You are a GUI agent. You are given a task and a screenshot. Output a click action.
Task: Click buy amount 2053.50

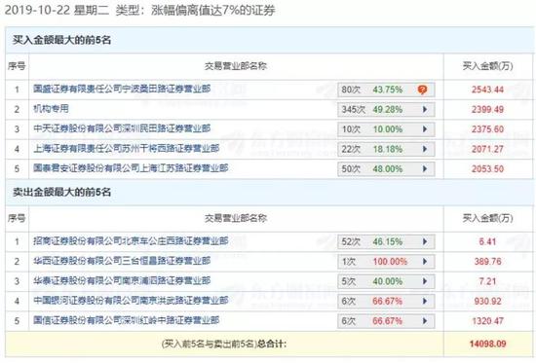point(487,169)
